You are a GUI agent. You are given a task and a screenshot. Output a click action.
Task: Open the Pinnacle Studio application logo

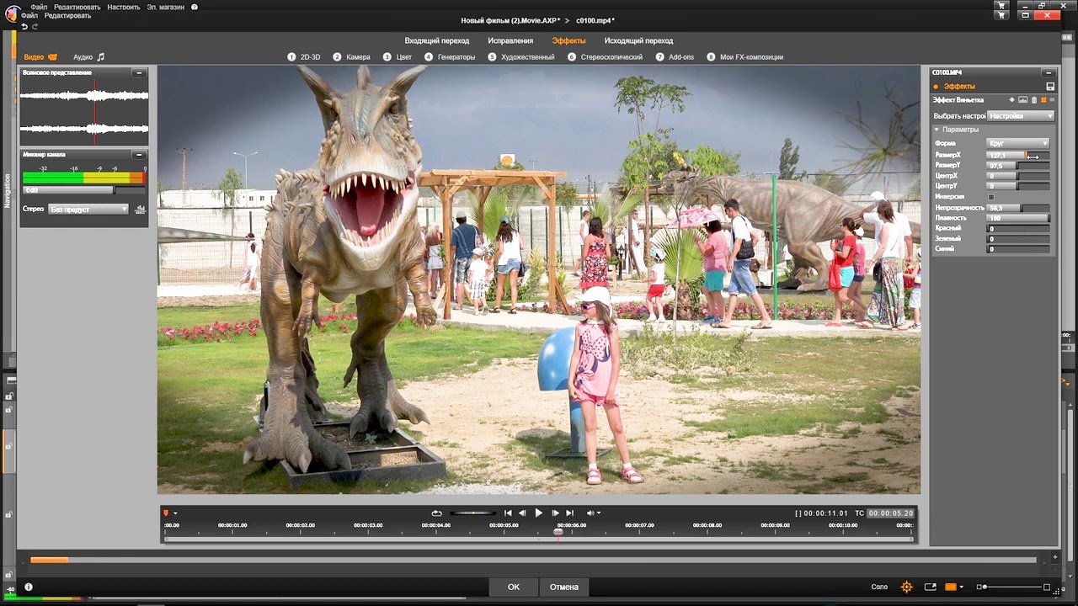[x=13, y=13]
